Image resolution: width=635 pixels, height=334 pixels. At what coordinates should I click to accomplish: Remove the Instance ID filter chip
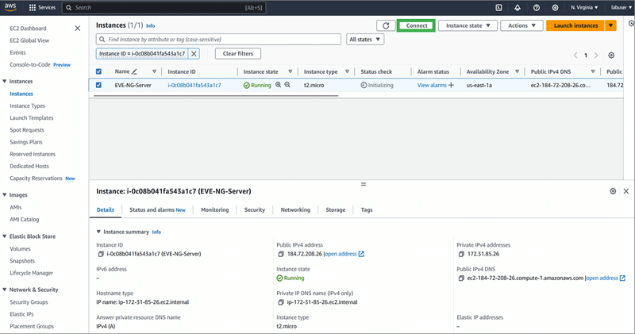[x=194, y=53]
